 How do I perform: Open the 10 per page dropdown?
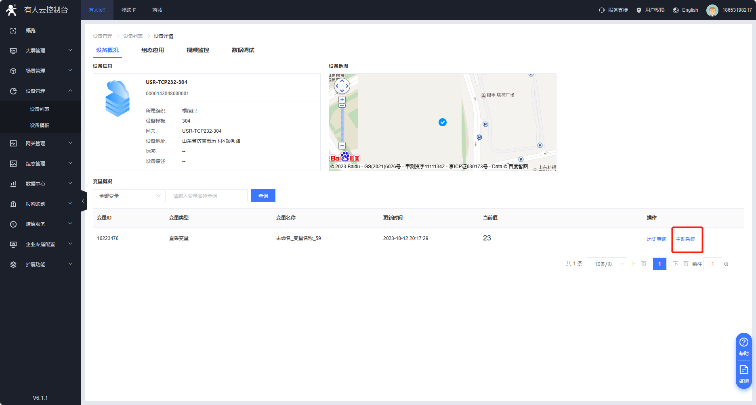[607, 264]
